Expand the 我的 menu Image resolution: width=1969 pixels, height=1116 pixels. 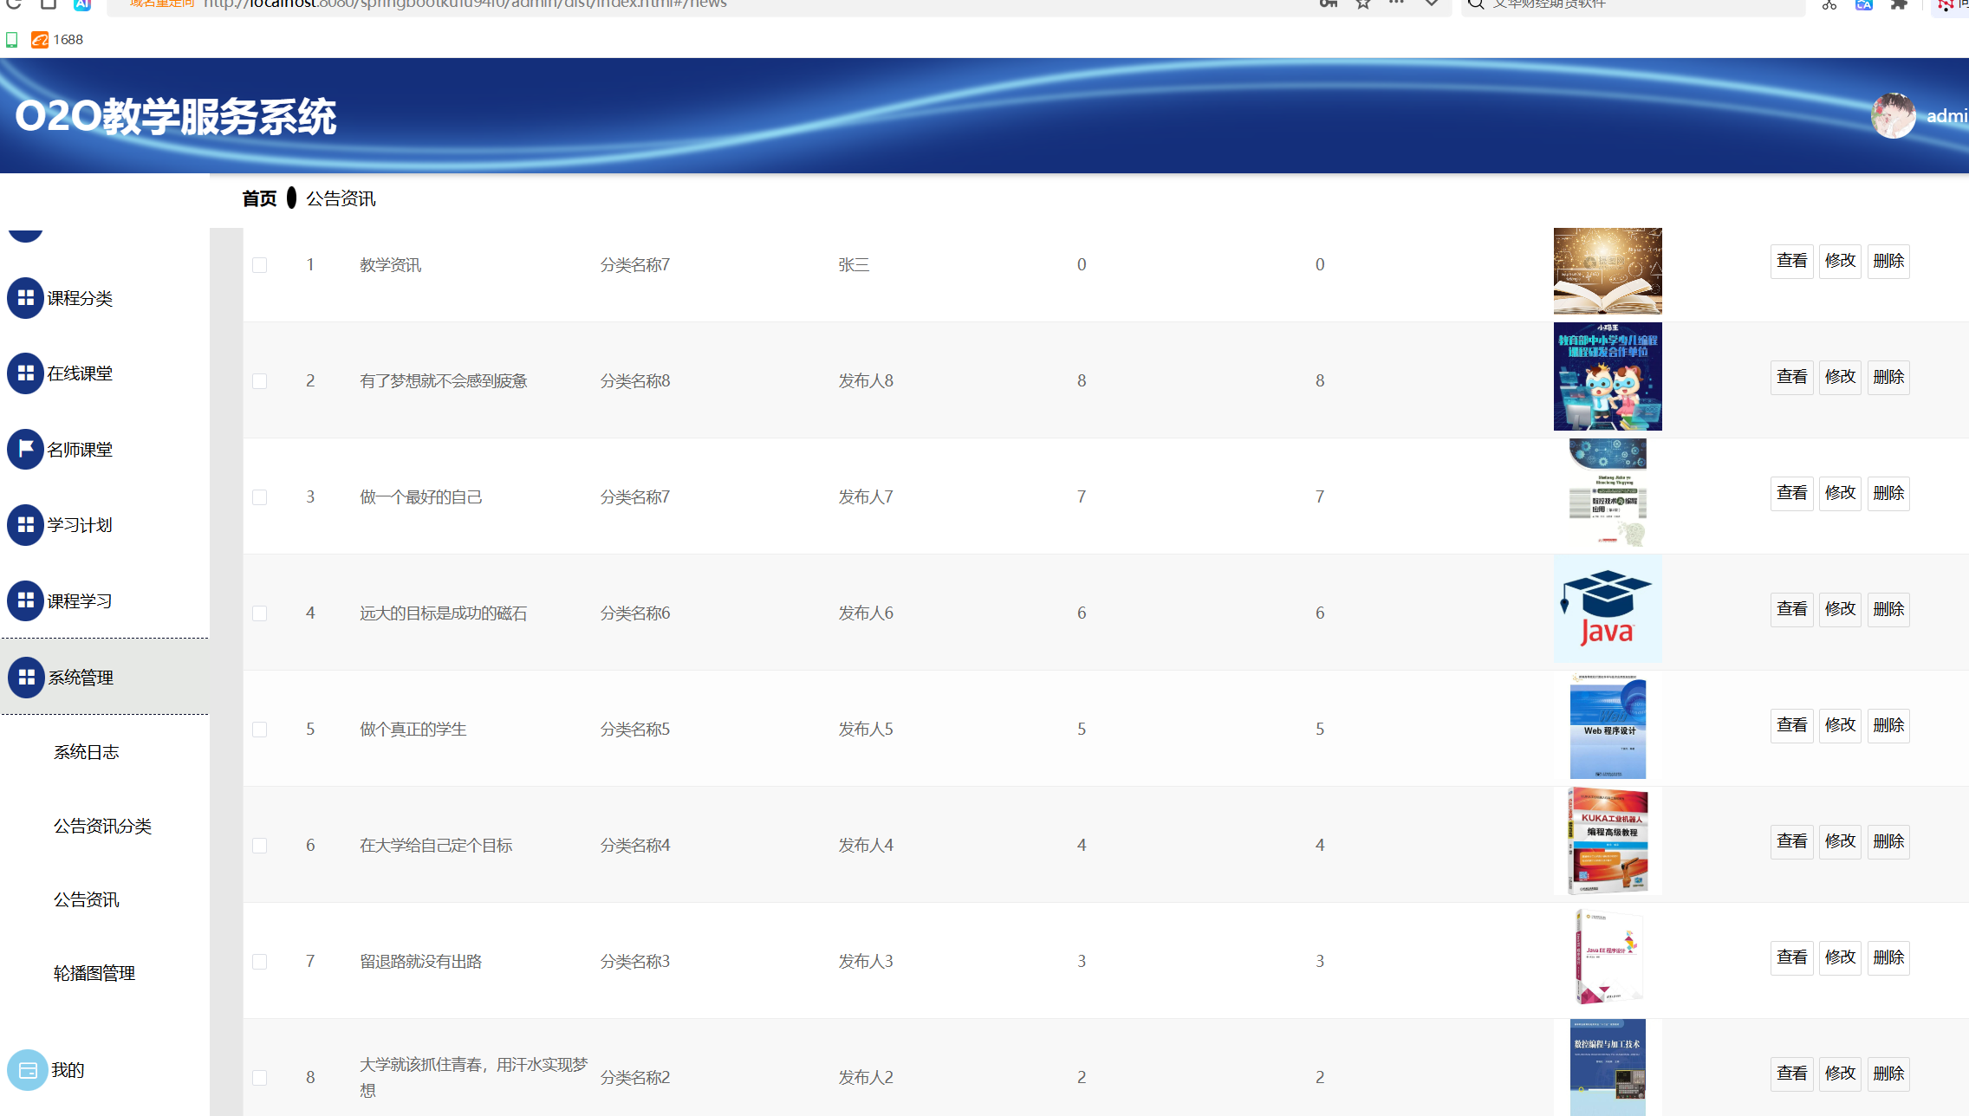tap(68, 1070)
